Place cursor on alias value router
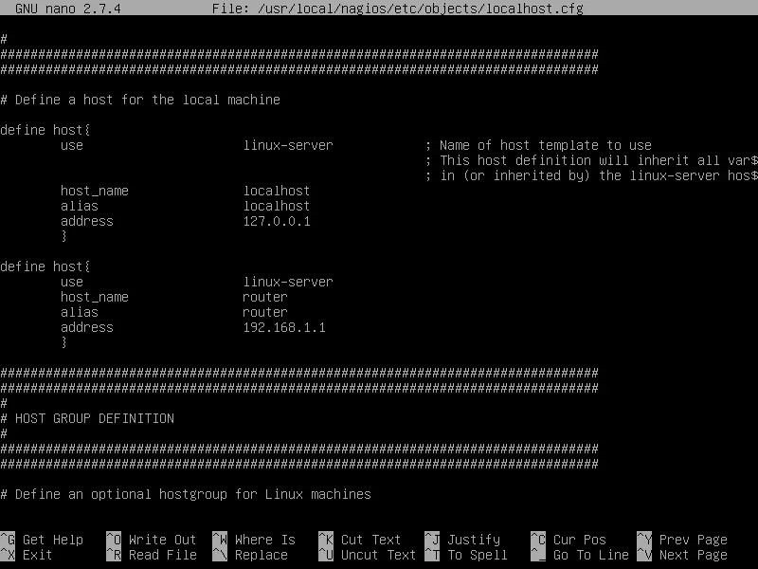 [x=265, y=312]
